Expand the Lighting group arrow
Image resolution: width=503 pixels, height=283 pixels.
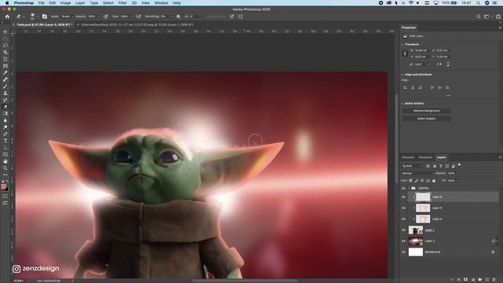[x=409, y=188]
